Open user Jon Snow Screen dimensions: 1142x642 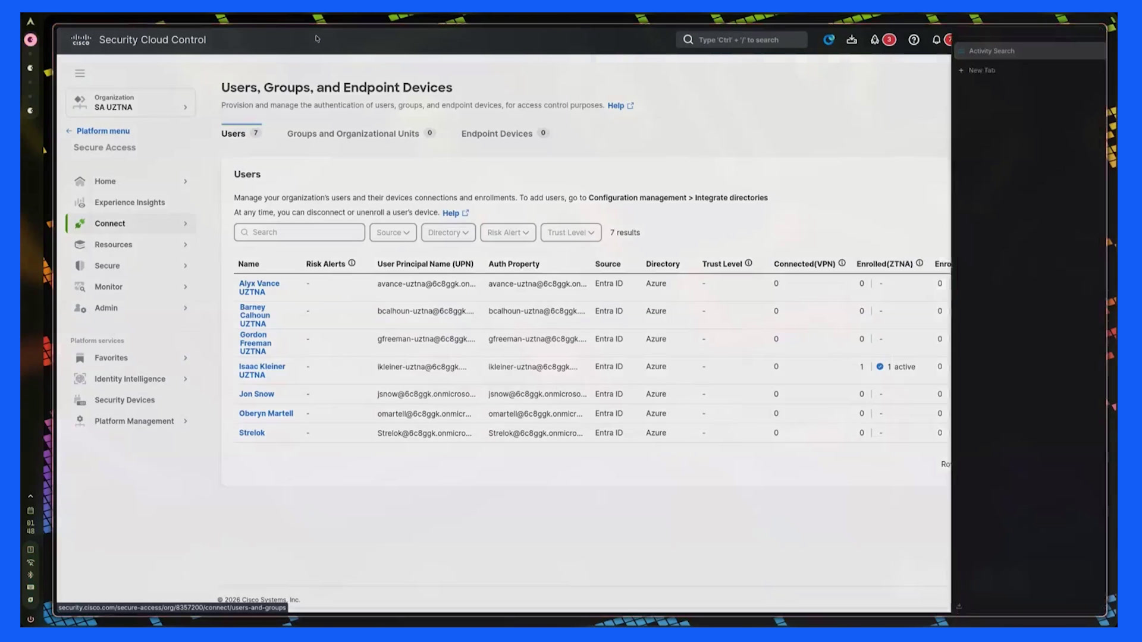click(256, 394)
